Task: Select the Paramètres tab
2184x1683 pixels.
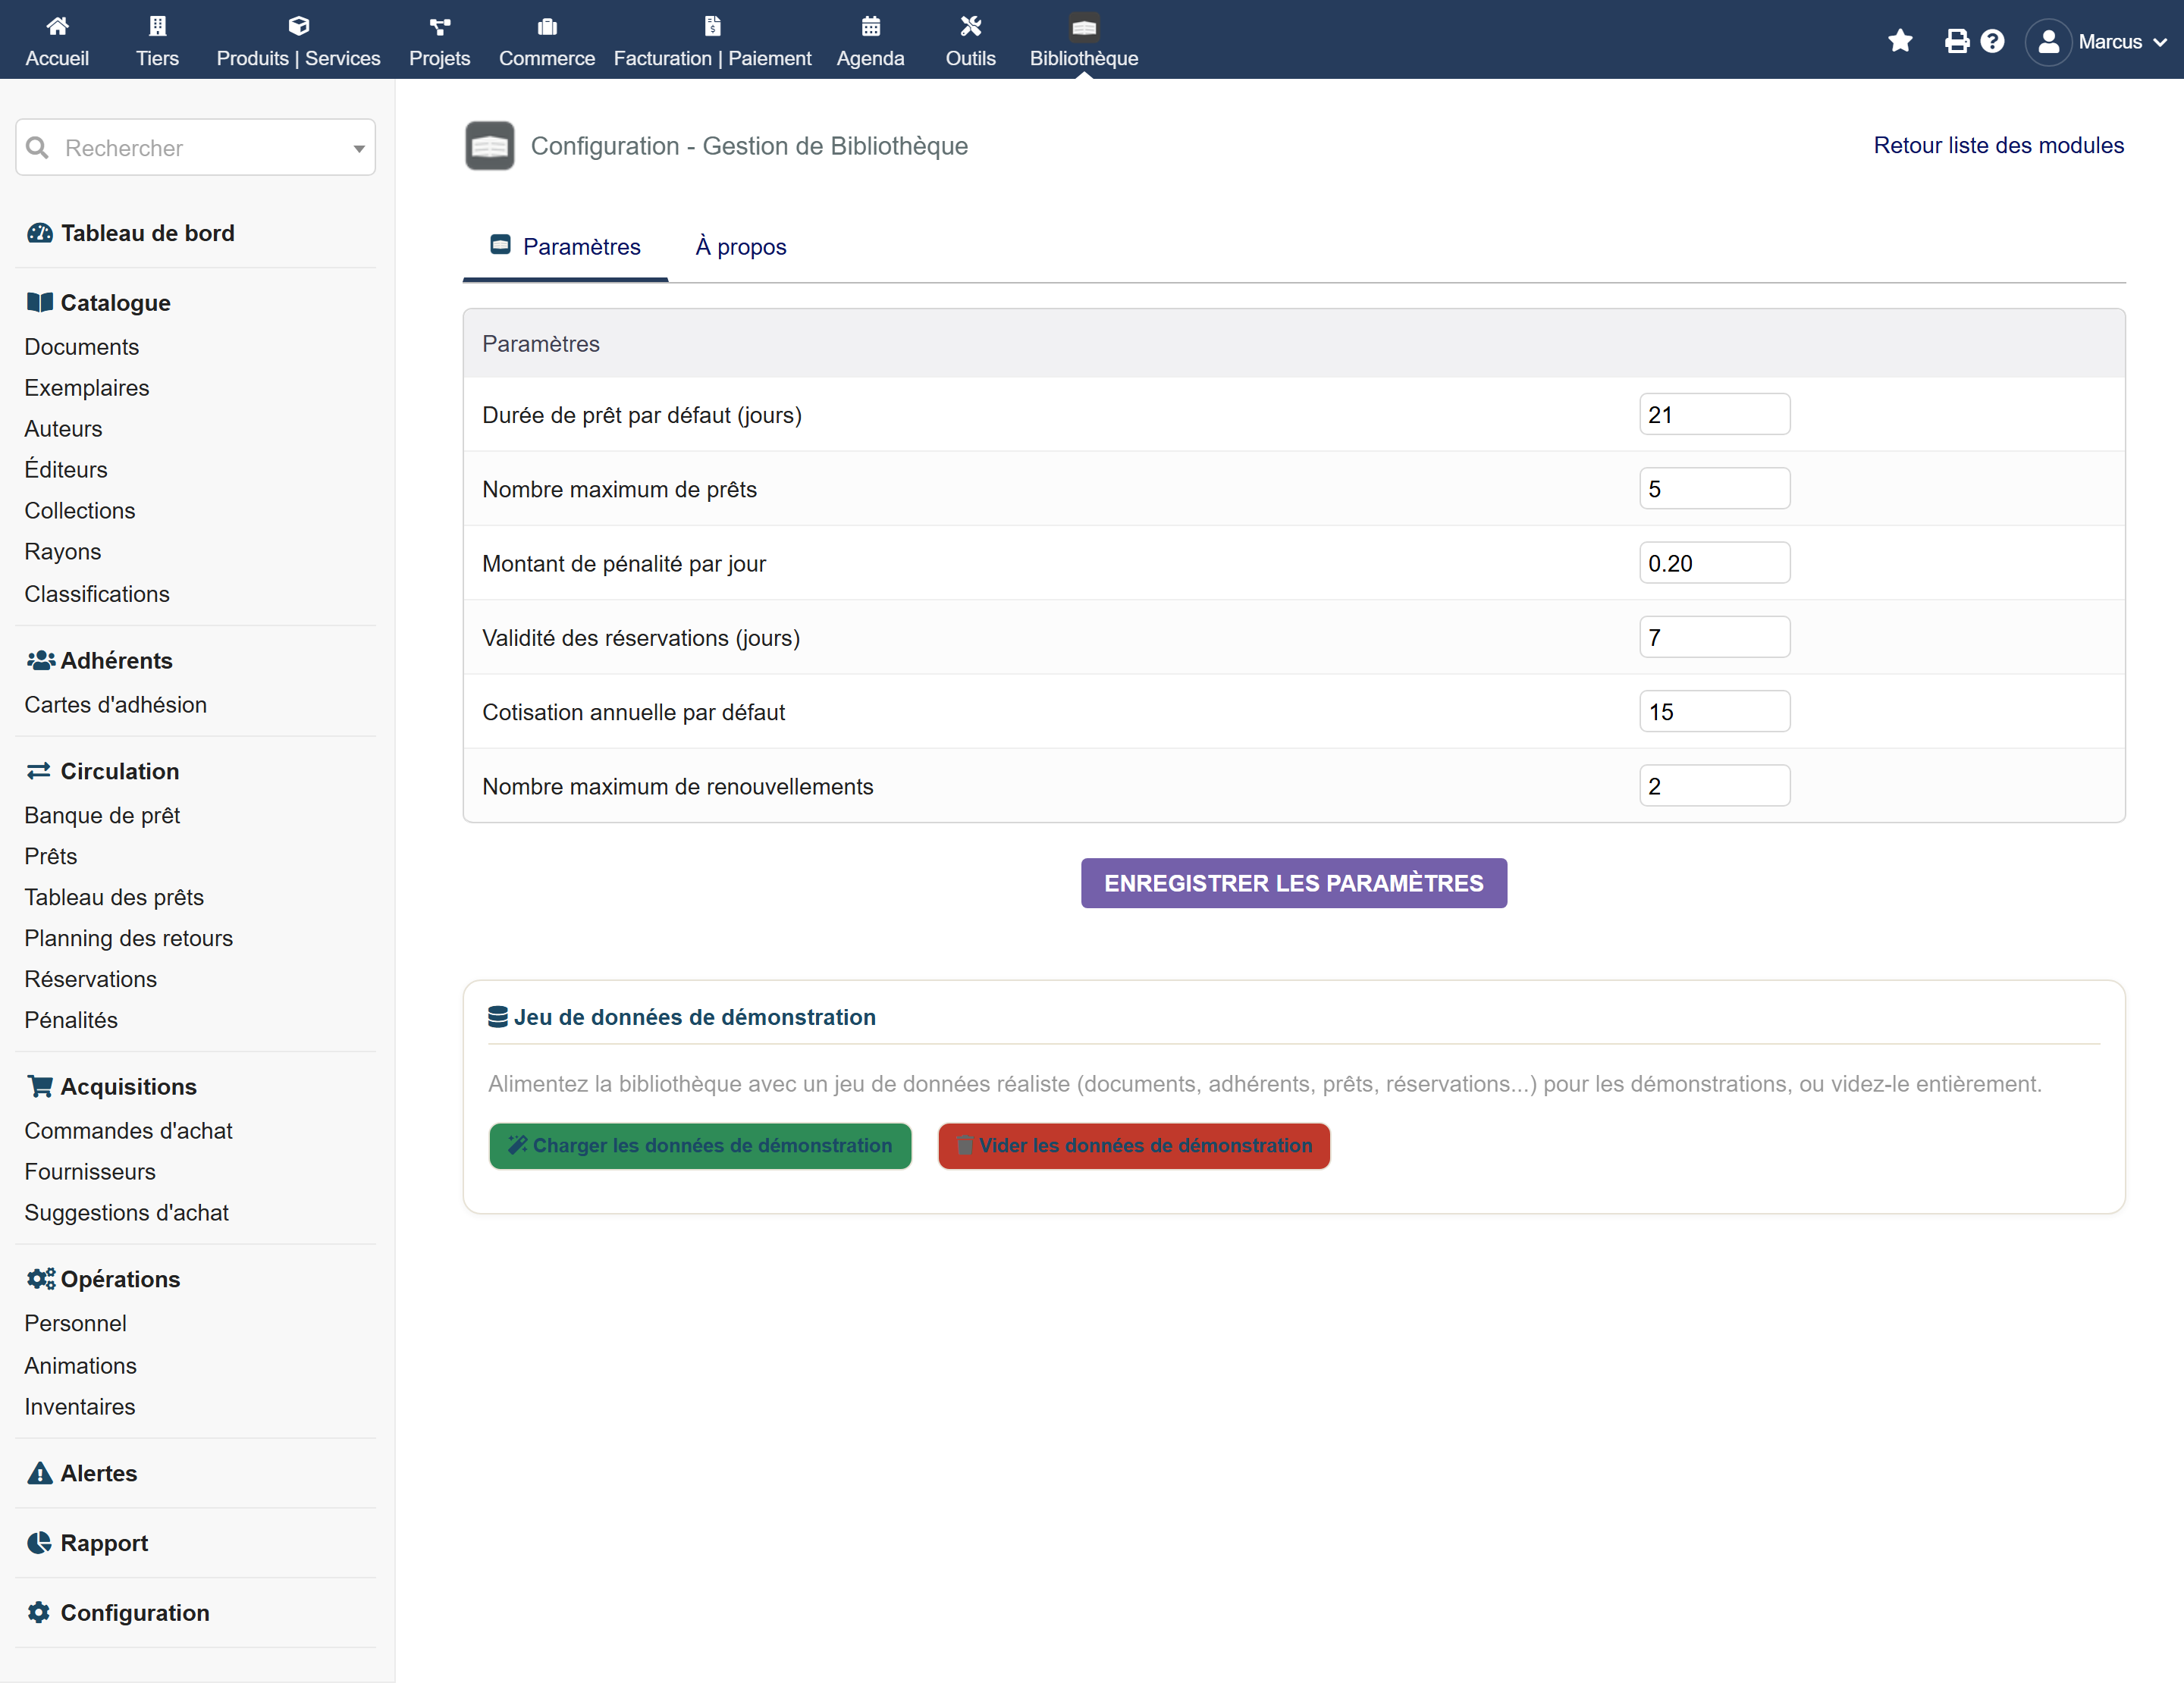Action: tap(565, 247)
